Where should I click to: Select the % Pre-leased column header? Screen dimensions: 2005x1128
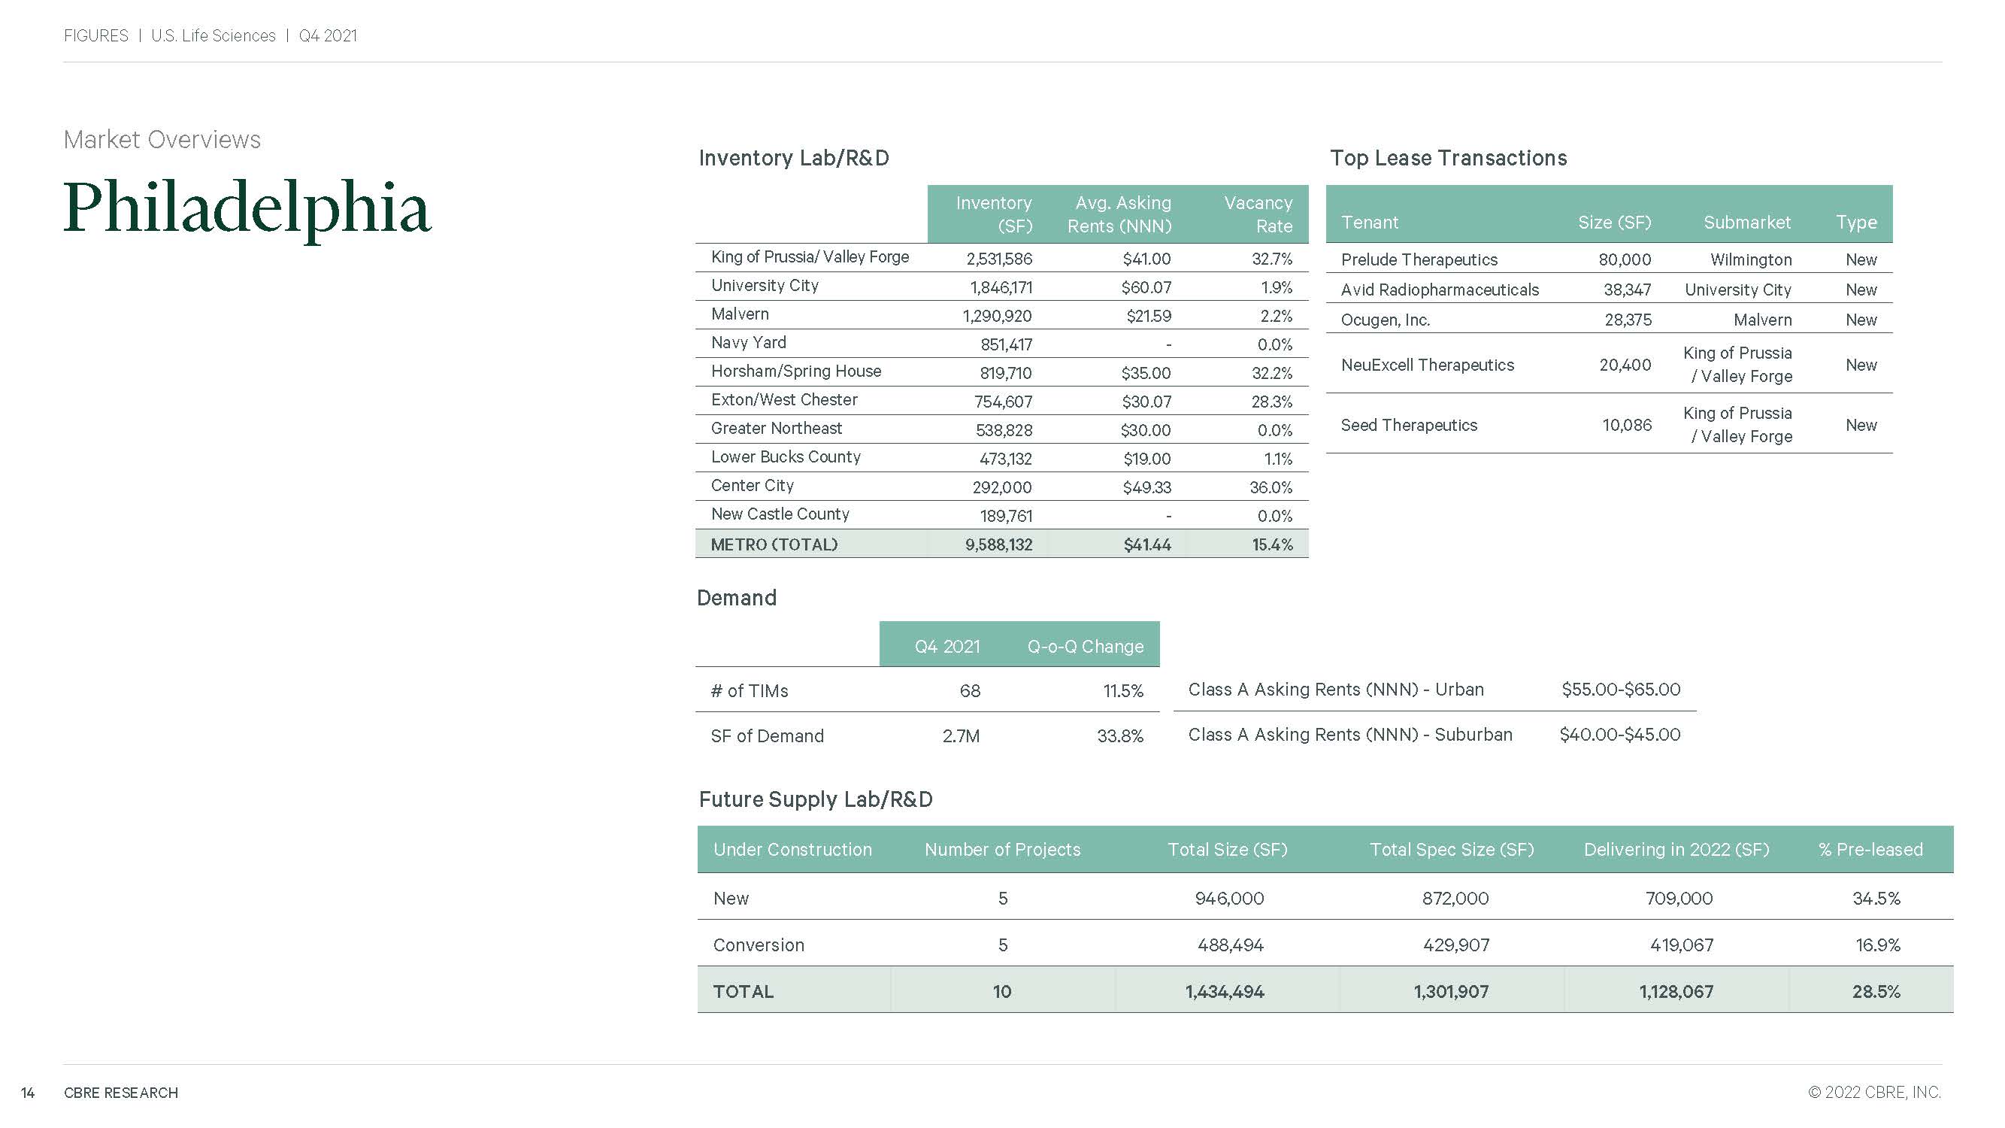1870,849
